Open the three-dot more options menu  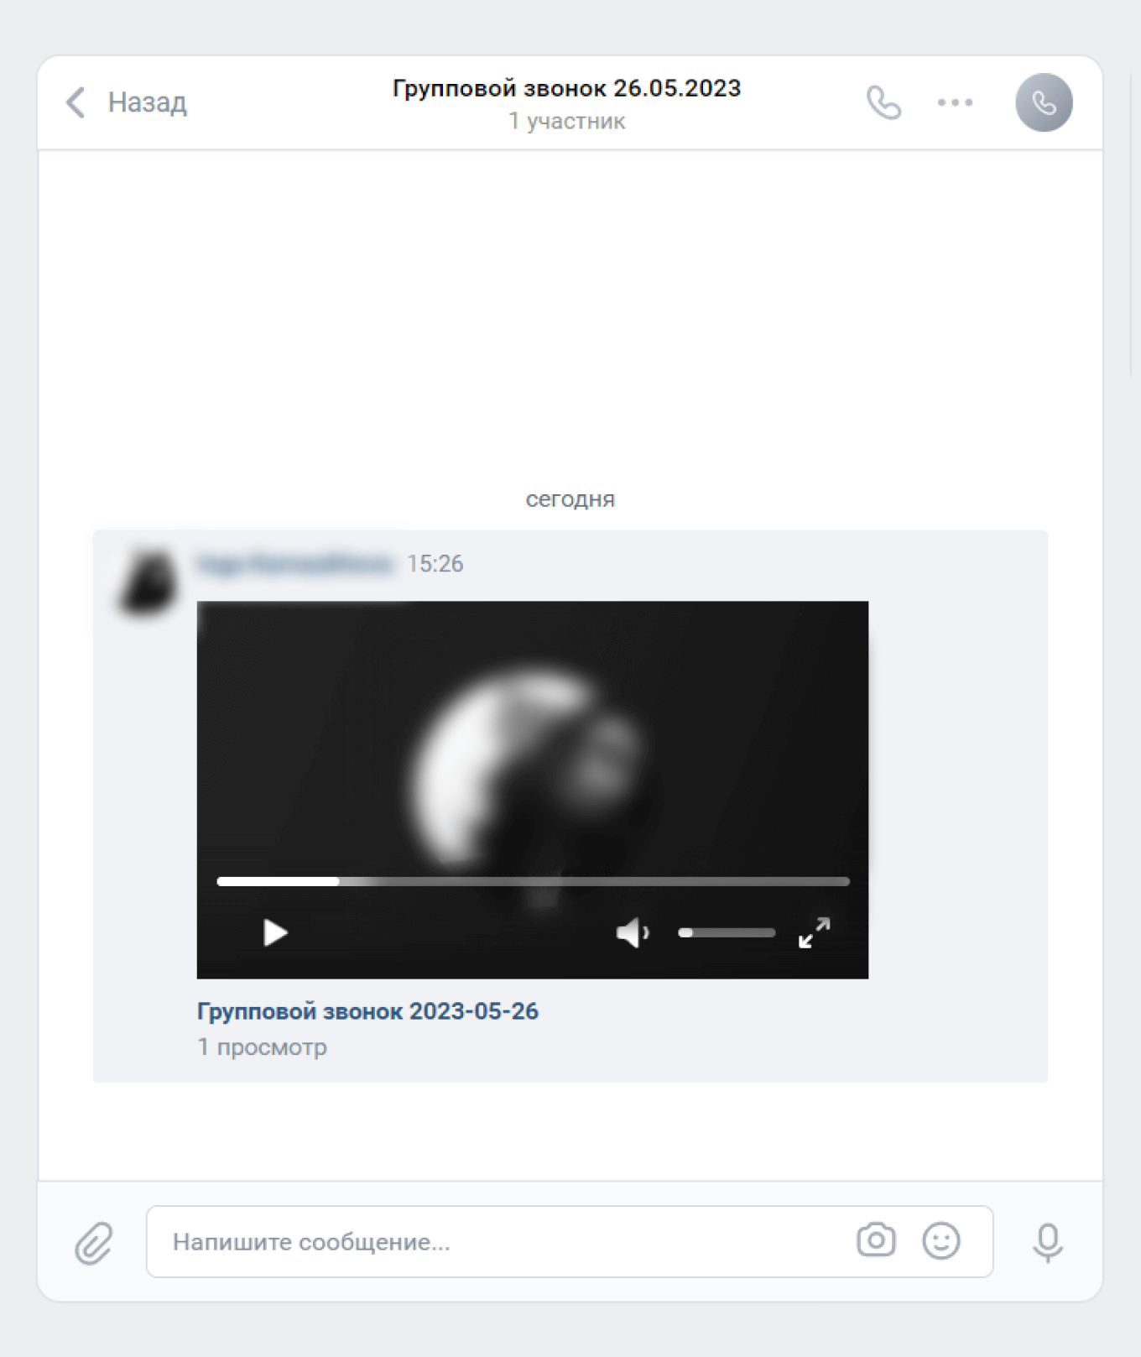[955, 102]
